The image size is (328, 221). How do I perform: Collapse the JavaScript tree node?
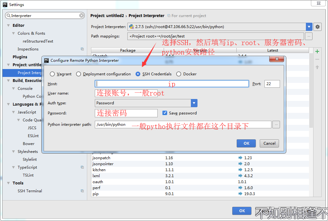(13, 112)
